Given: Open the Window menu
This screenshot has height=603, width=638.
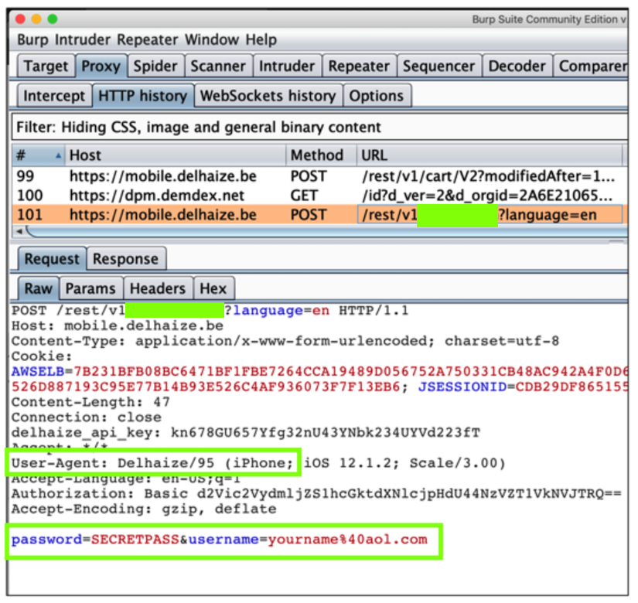Looking at the screenshot, I should [x=212, y=40].
